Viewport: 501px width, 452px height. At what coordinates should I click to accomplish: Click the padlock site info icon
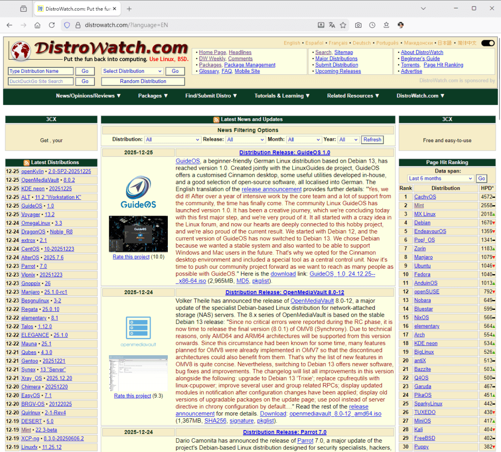[x=78, y=25]
